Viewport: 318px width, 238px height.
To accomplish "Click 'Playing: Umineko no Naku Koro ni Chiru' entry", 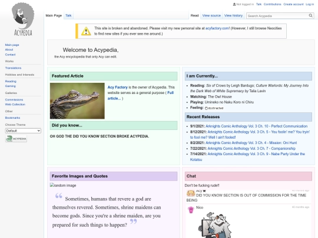I will point(222,102).
